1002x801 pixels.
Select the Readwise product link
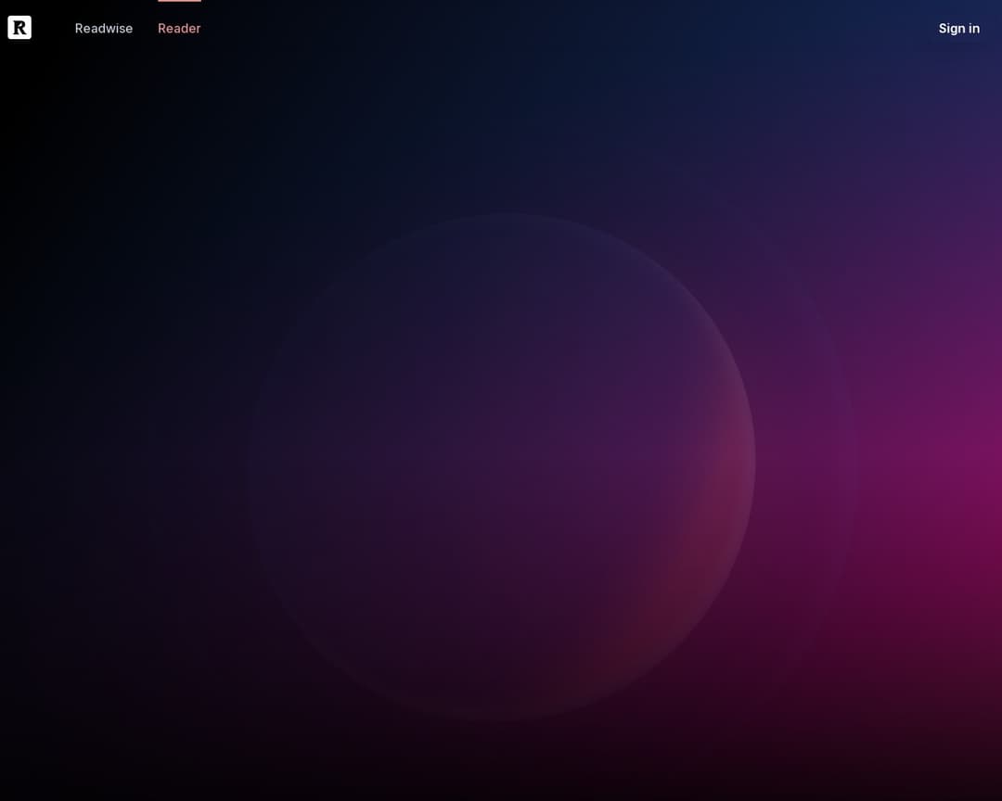coord(104,29)
